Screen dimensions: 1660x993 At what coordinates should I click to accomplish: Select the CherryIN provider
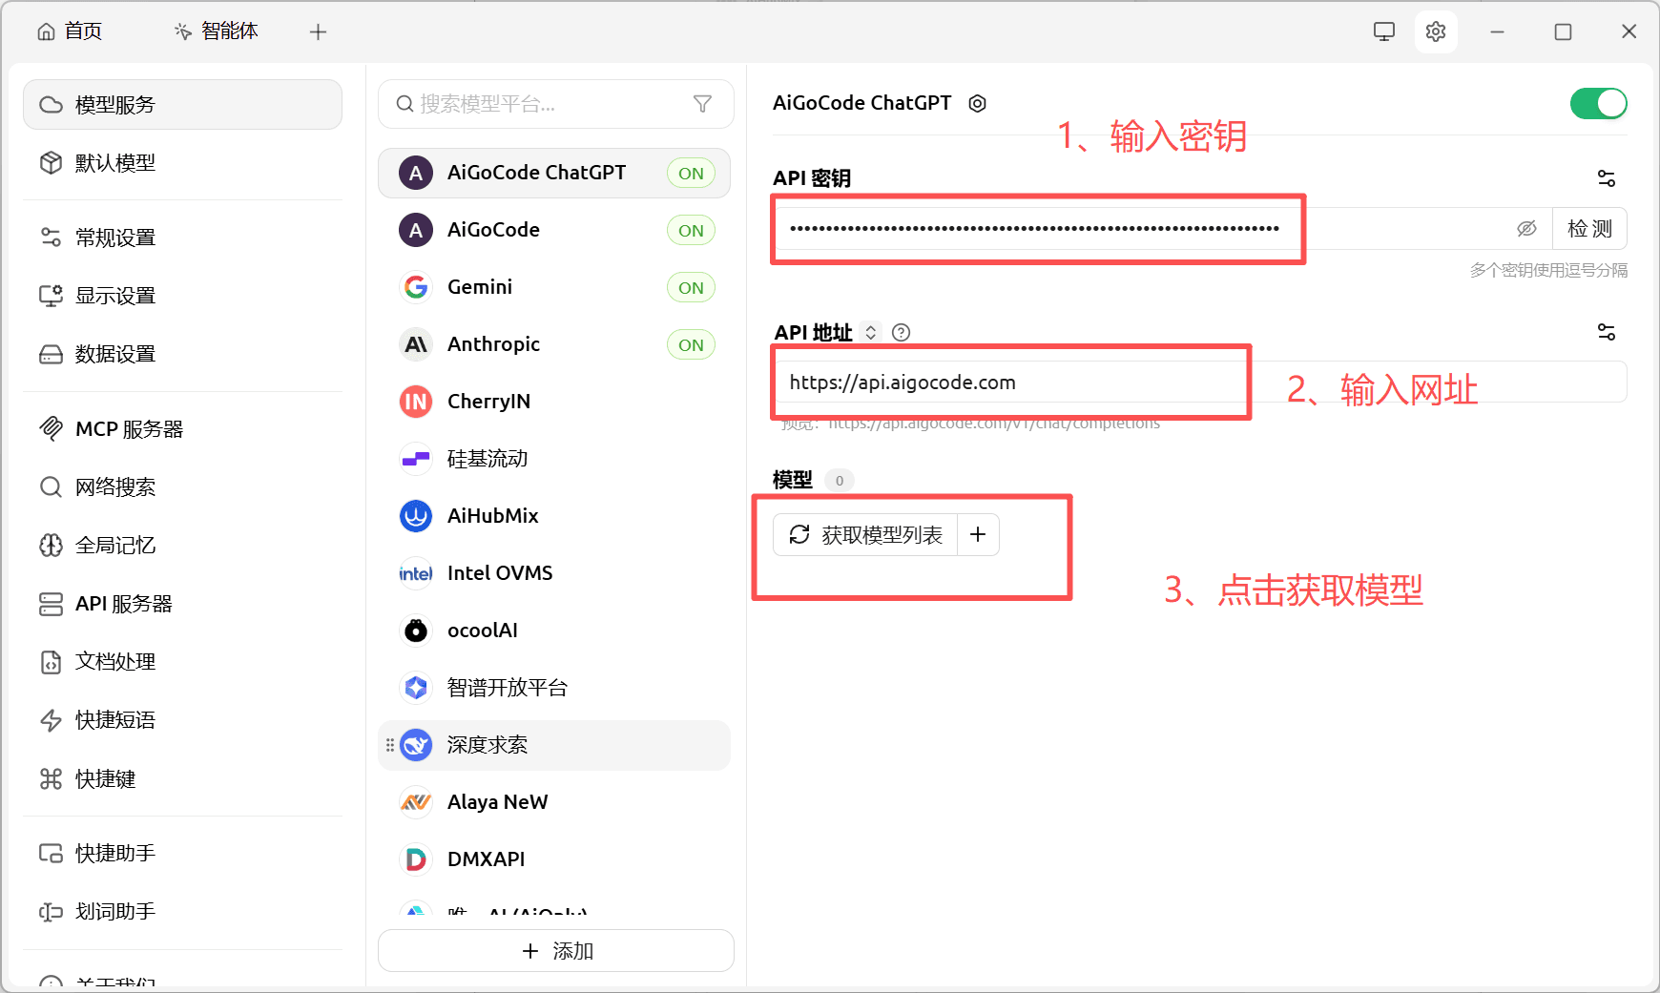(x=554, y=402)
